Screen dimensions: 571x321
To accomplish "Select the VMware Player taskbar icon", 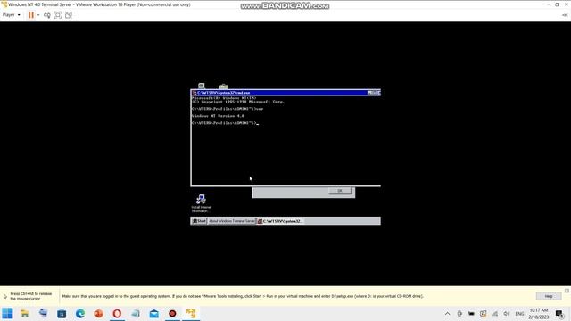I will click(191, 313).
